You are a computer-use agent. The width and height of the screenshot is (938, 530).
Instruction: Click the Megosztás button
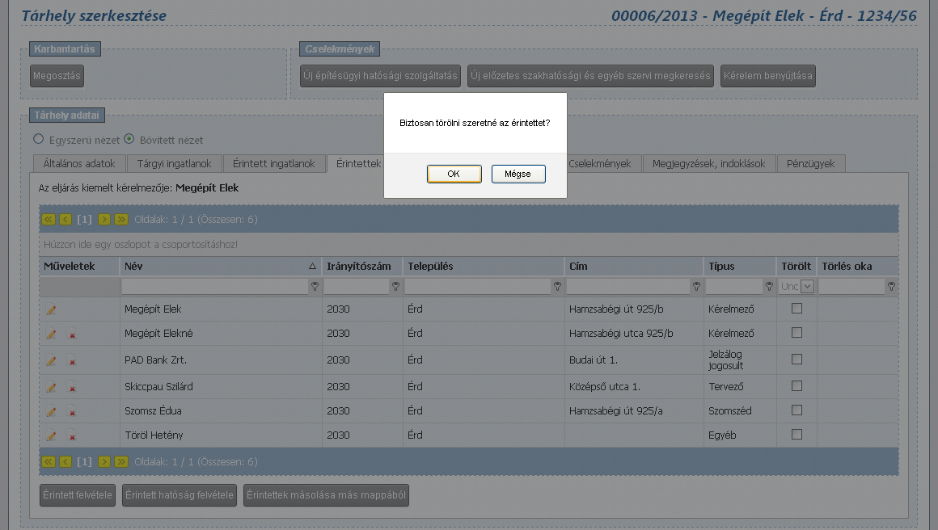point(57,76)
